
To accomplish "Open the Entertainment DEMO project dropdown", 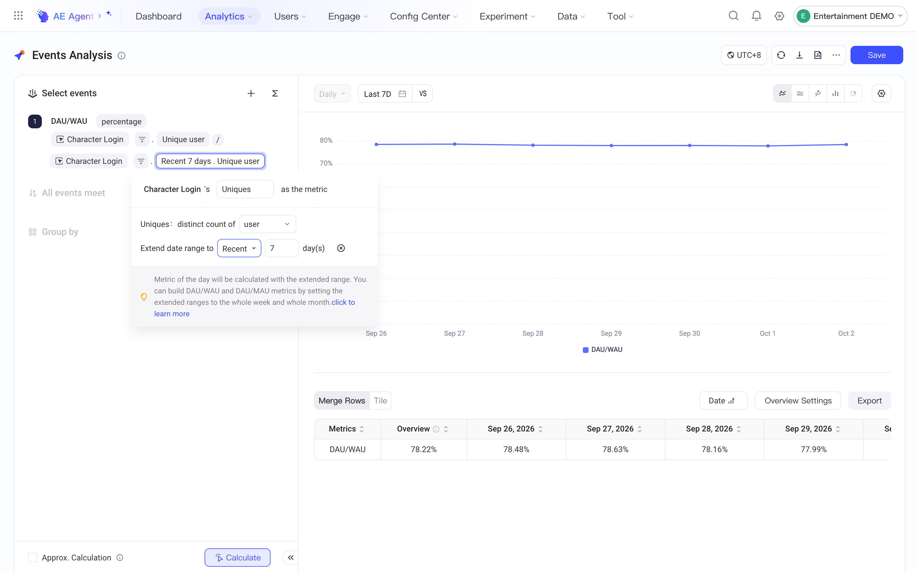I will [850, 16].
